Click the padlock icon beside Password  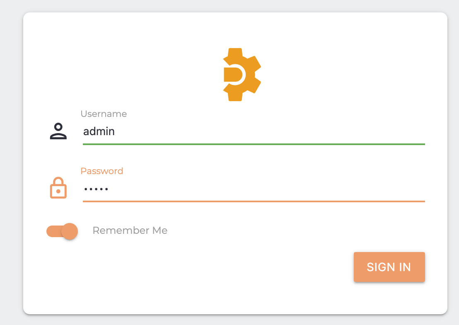pyautogui.click(x=58, y=188)
